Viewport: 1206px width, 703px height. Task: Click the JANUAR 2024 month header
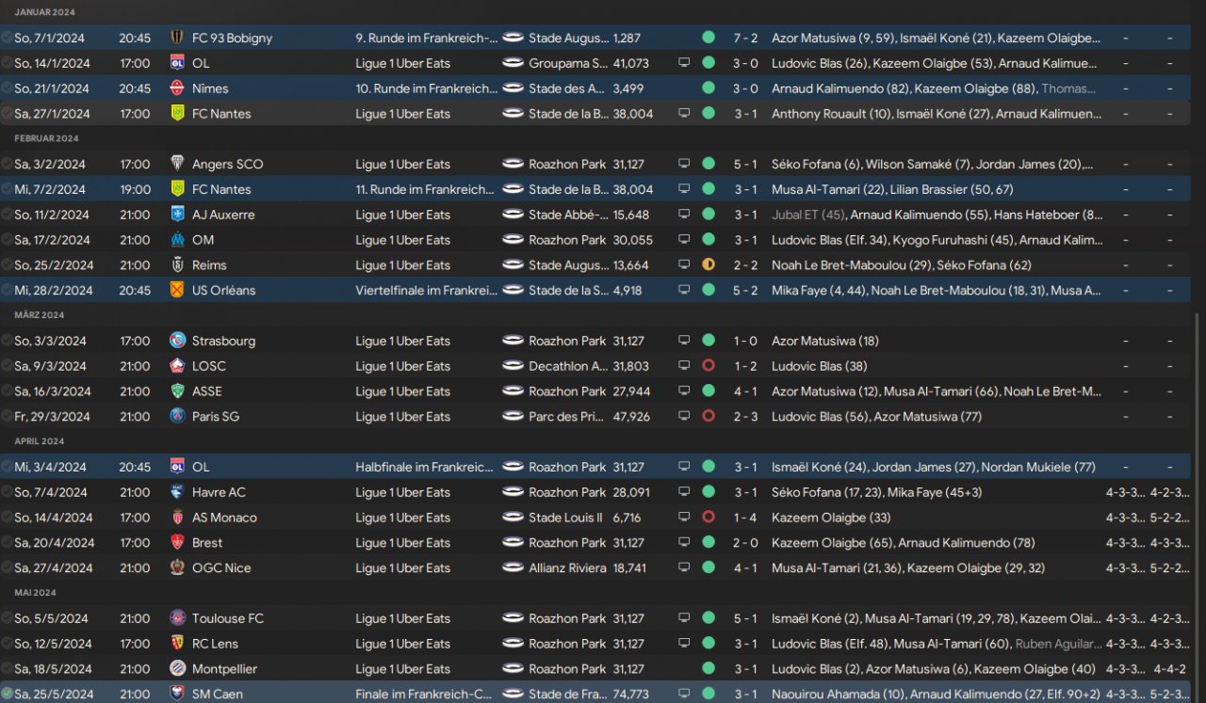[45, 12]
